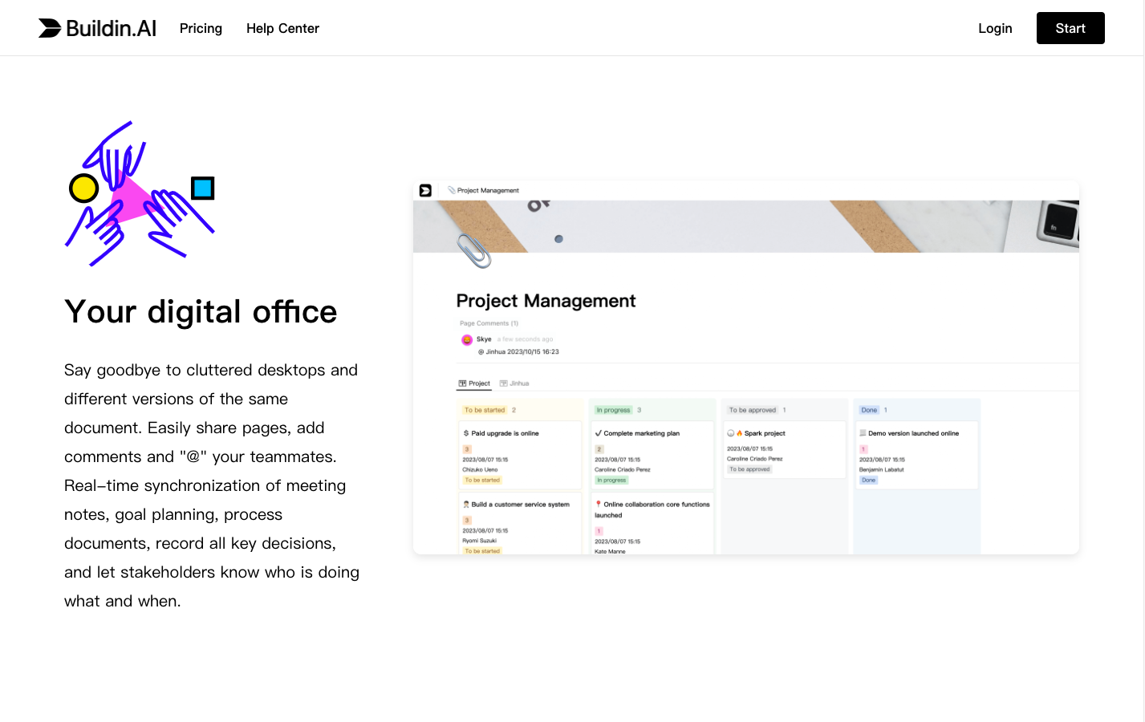Open the Demo version launched online card

(x=913, y=433)
